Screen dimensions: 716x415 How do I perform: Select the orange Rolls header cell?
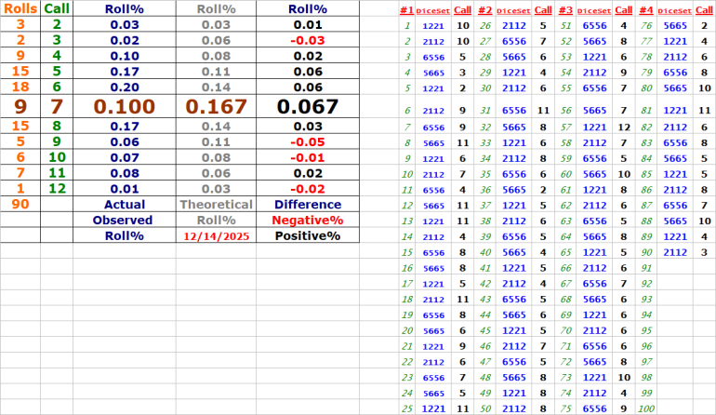coord(20,8)
